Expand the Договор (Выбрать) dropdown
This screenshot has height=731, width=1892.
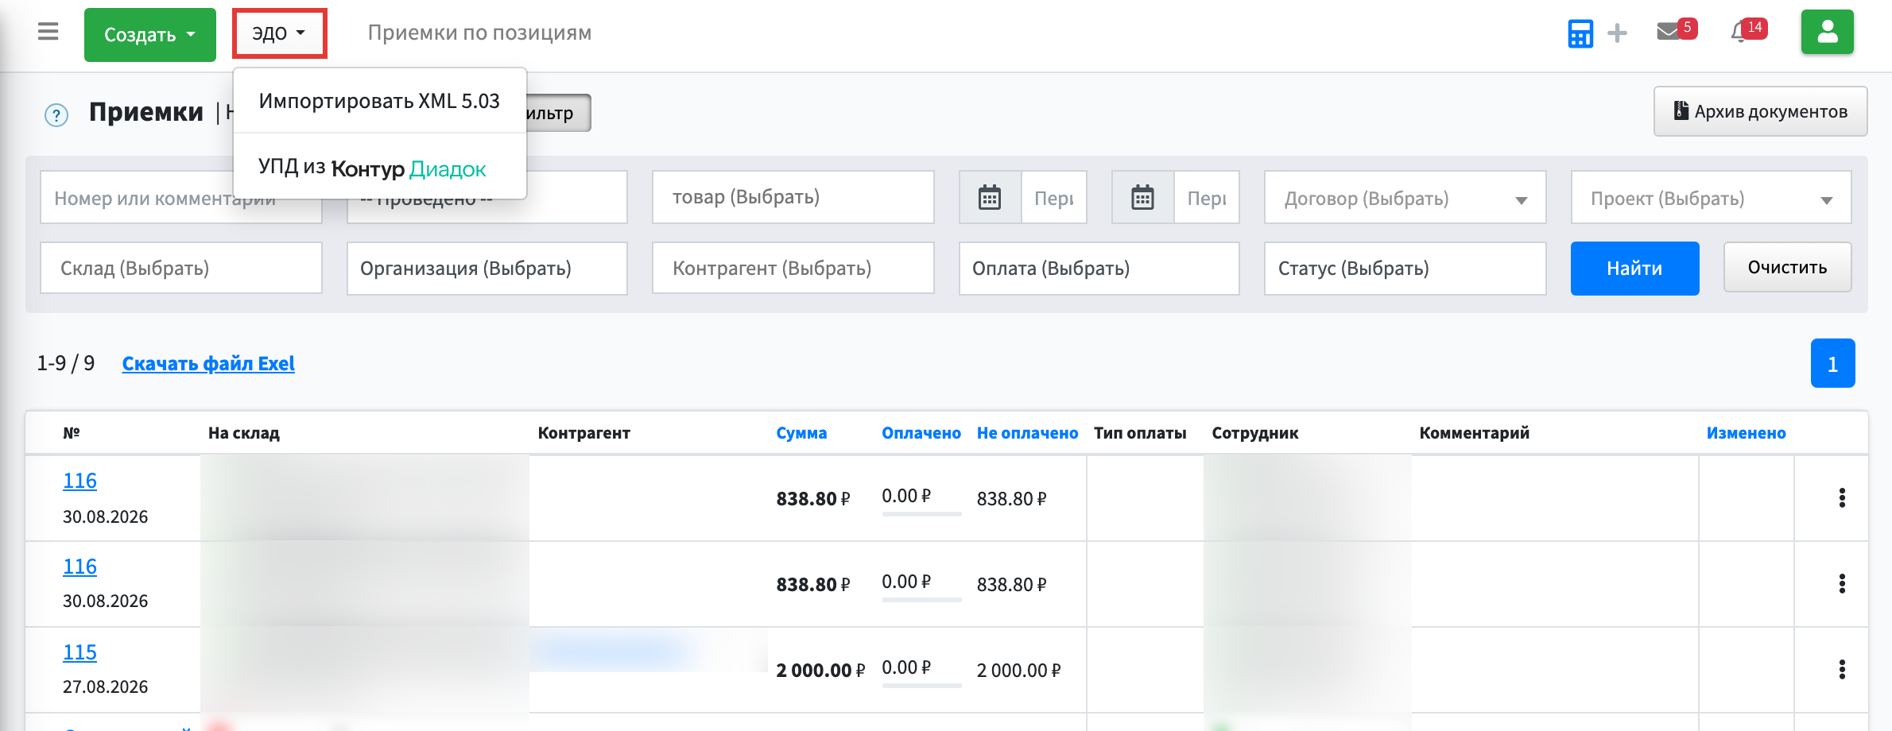1405,197
